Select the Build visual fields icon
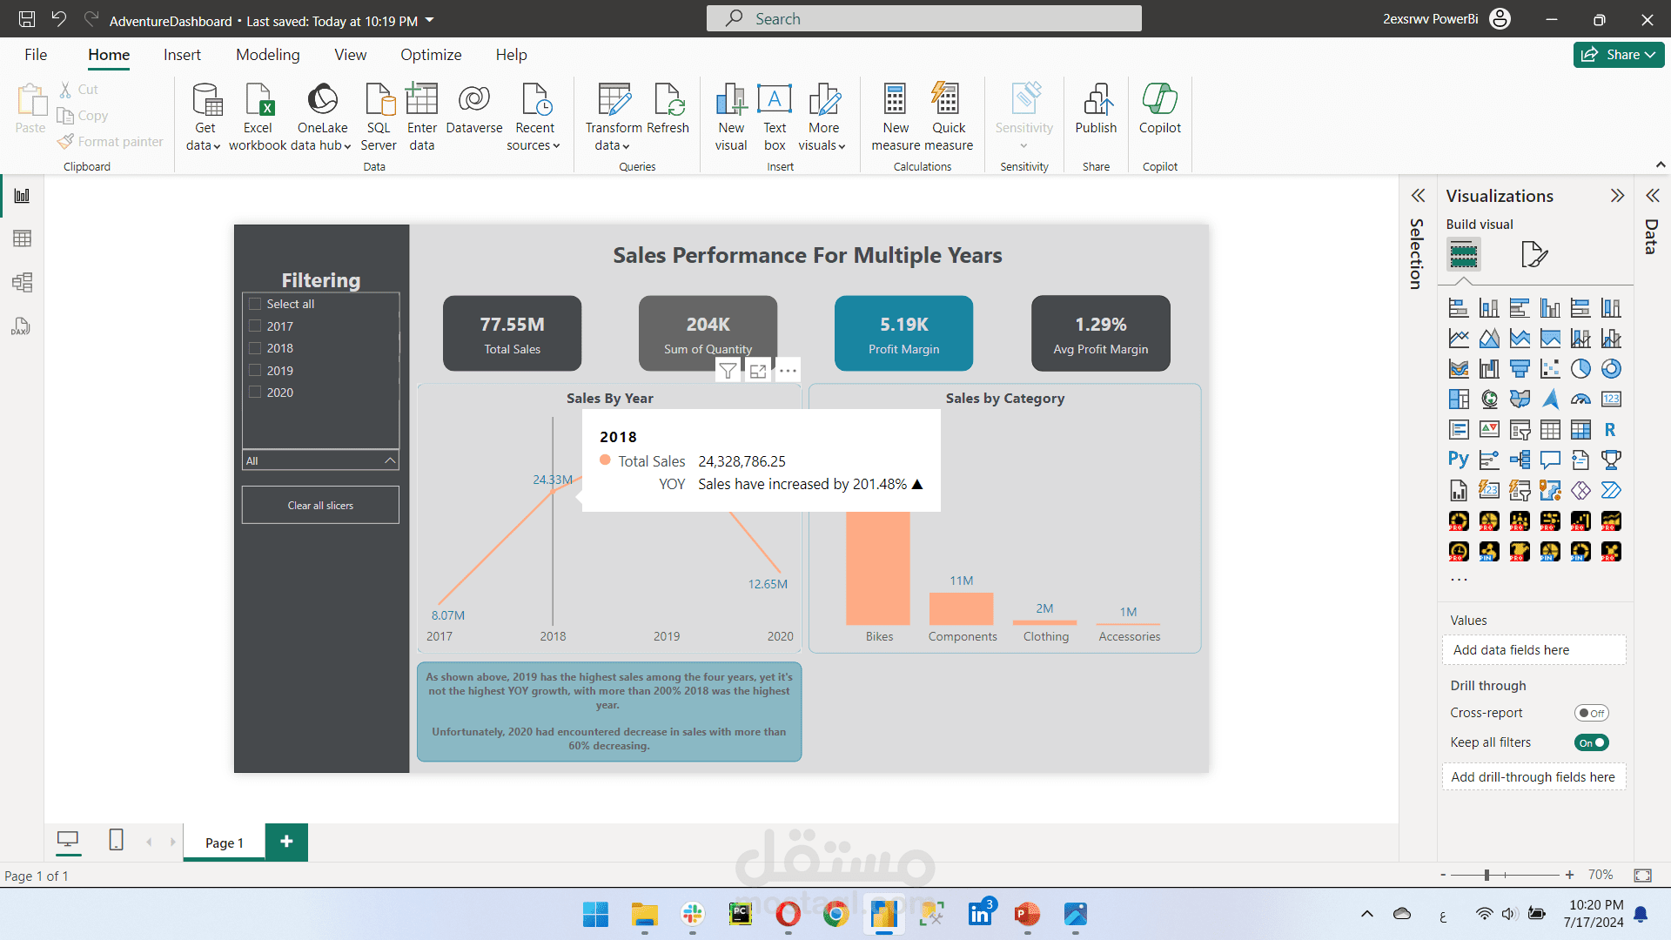The image size is (1671, 940). [x=1464, y=255]
